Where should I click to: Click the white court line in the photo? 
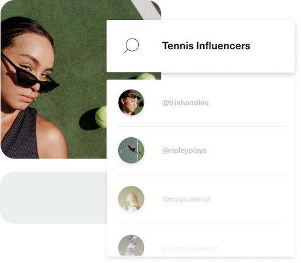(x=148, y=9)
